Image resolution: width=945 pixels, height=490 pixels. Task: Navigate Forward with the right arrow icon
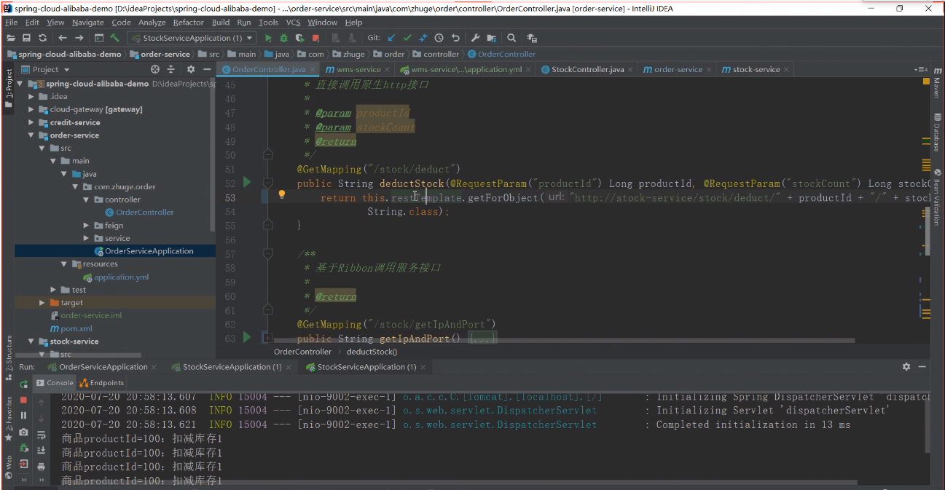79,38
